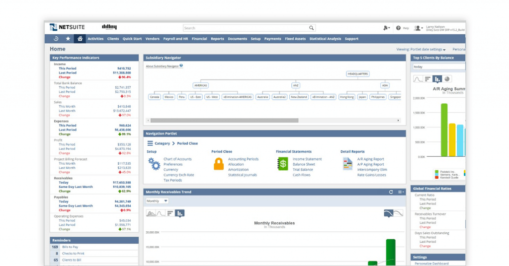The image size is (509, 266).
Task: Select the HEADQUARTERS subsidiary node
Action: [x=358, y=74]
